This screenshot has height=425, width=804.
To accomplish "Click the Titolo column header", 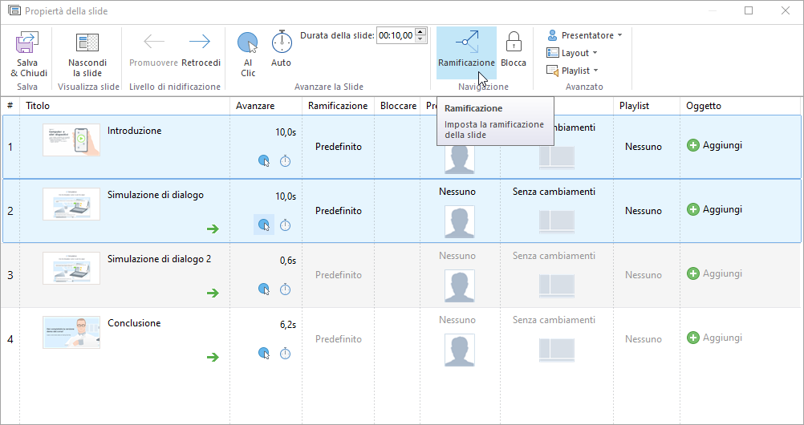I will [x=38, y=106].
